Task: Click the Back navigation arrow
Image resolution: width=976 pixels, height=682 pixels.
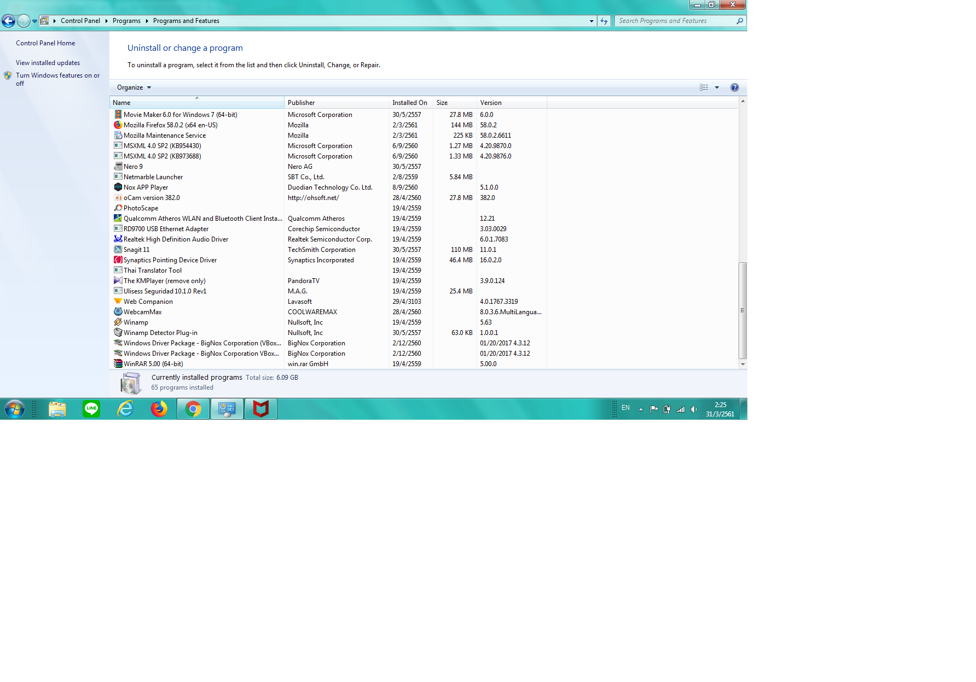Action: point(8,21)
